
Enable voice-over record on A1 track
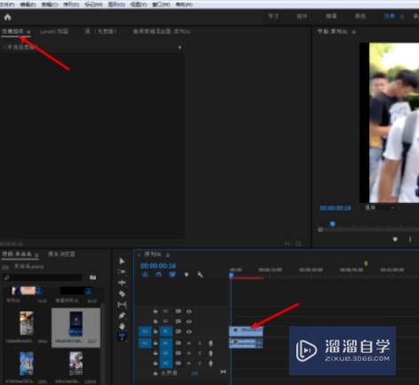[x=211, y=343]
